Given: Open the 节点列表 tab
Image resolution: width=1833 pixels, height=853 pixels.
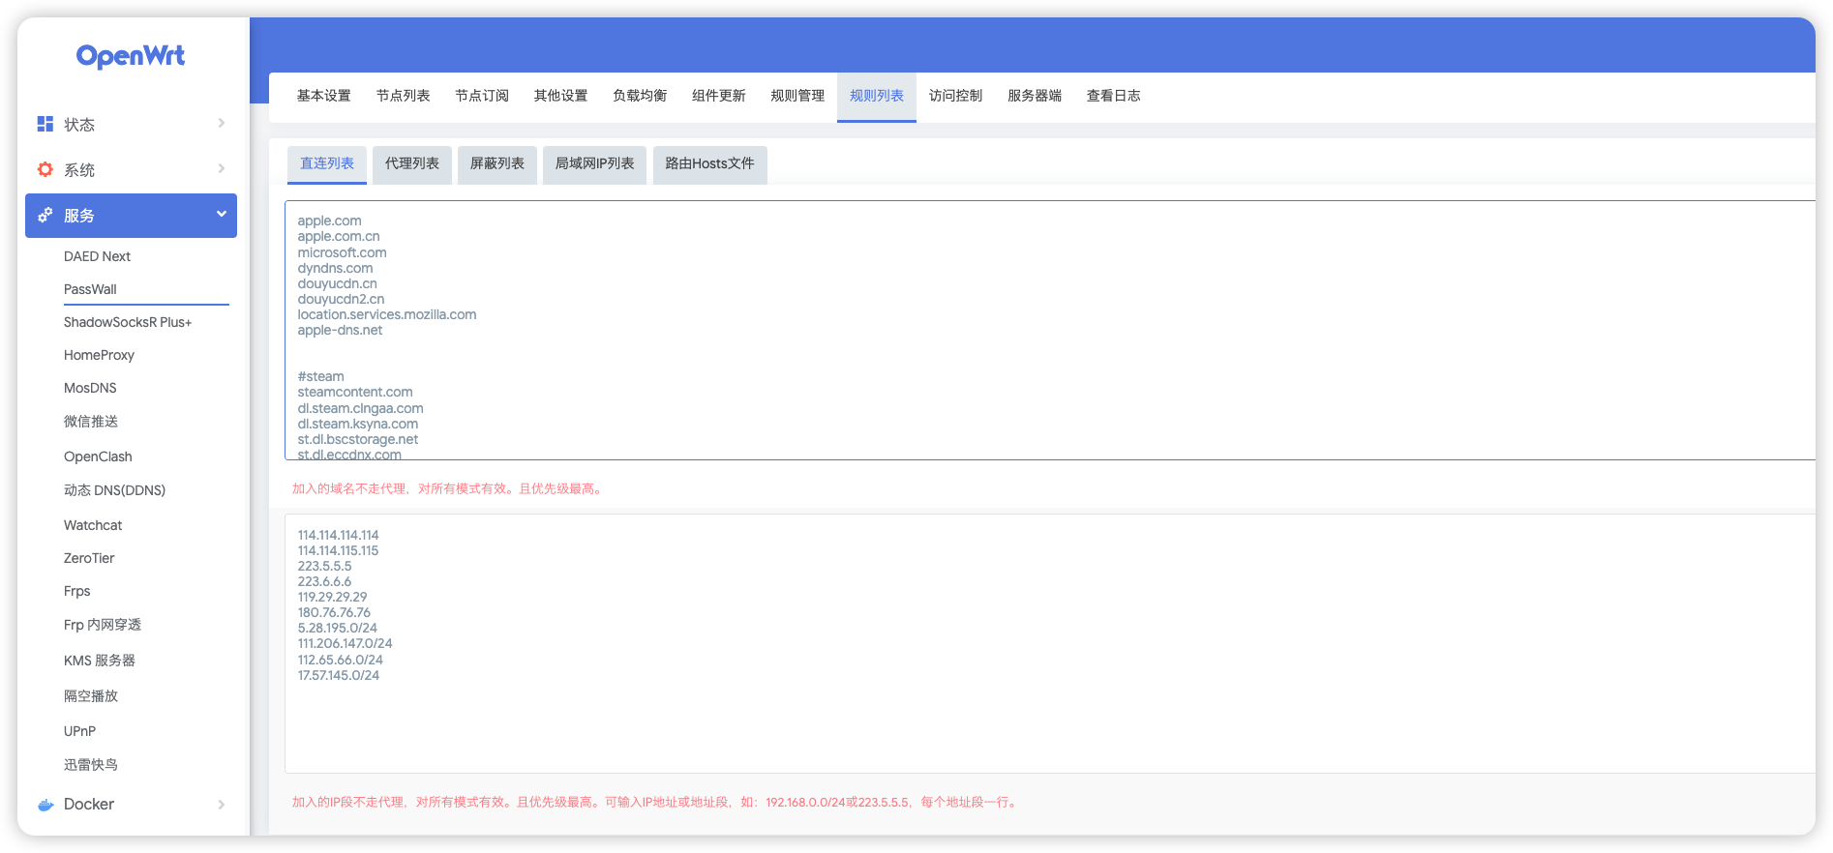Looking at the screenshot, I should (x=404, y=96).
